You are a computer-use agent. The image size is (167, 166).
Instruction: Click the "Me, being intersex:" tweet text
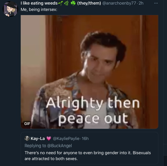pos(39,10)
